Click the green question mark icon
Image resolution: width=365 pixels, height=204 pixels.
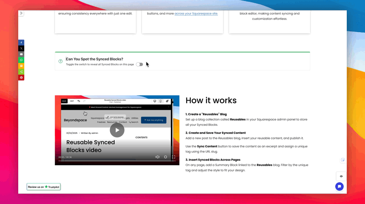[x=61, y=61]
